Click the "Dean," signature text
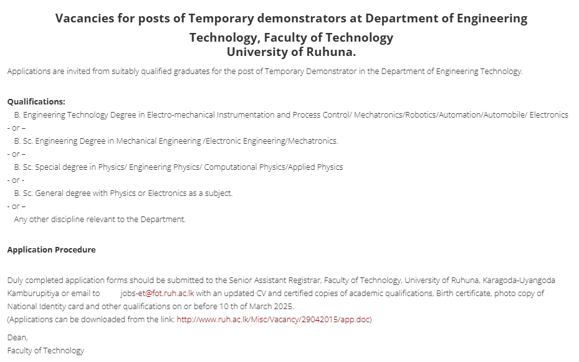The width and height of the screenshot is (579, 362). pyautogui.click(x=17, y=337)
